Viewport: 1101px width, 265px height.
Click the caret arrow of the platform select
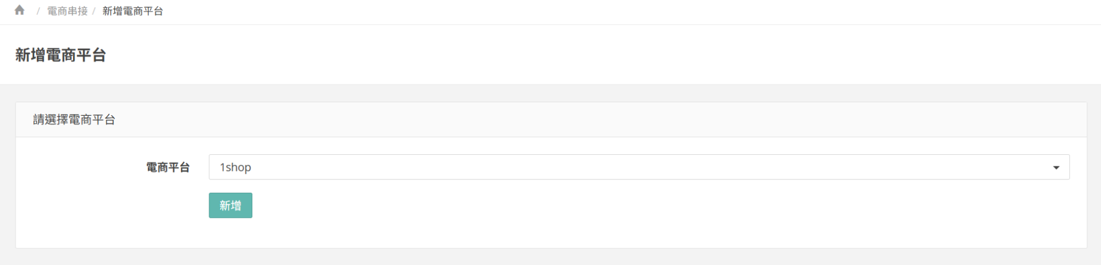coord(1056,167)
